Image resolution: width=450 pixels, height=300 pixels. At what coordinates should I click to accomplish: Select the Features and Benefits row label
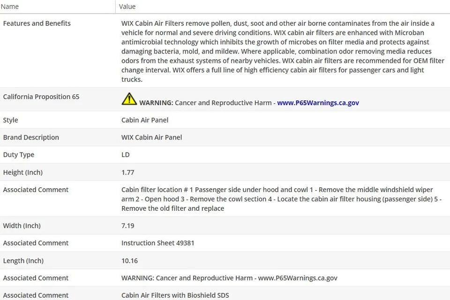[37, 23]
